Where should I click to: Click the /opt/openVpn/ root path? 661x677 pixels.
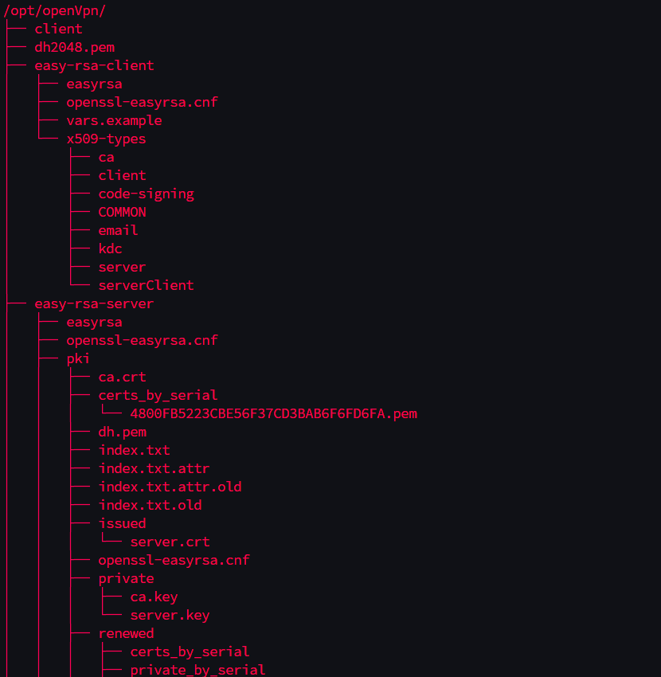click(x=54, y=11)
